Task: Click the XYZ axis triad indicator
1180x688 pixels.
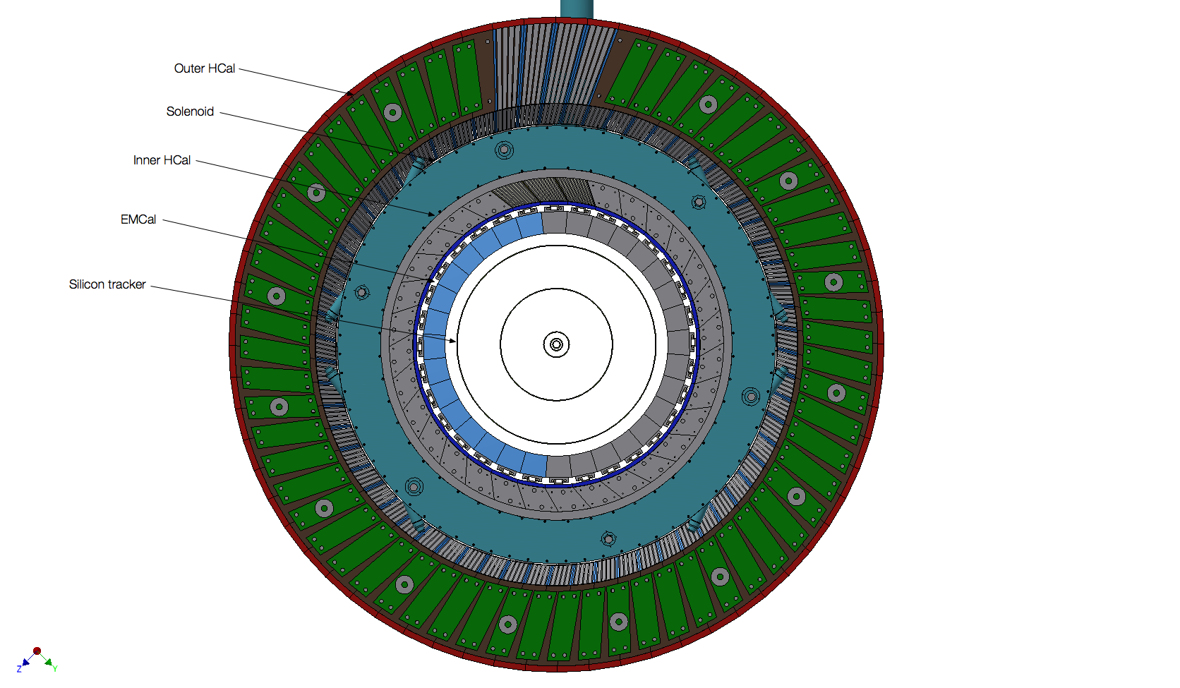Action: click(x=37, y=660)
